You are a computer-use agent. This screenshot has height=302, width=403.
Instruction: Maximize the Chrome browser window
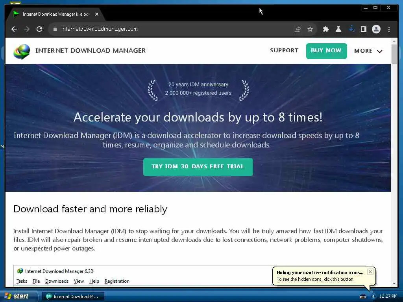(375, 8)
